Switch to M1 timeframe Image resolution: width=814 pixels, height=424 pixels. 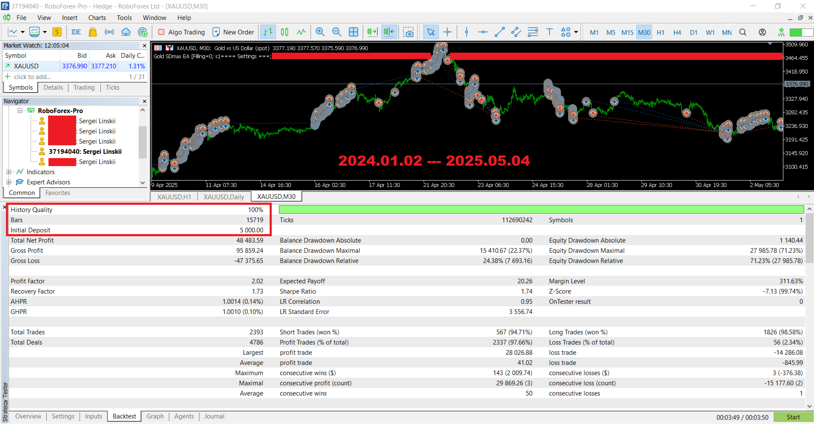pos(594,32)
